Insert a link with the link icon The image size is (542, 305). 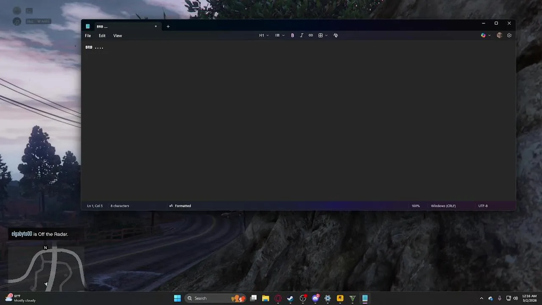point(311,36)
